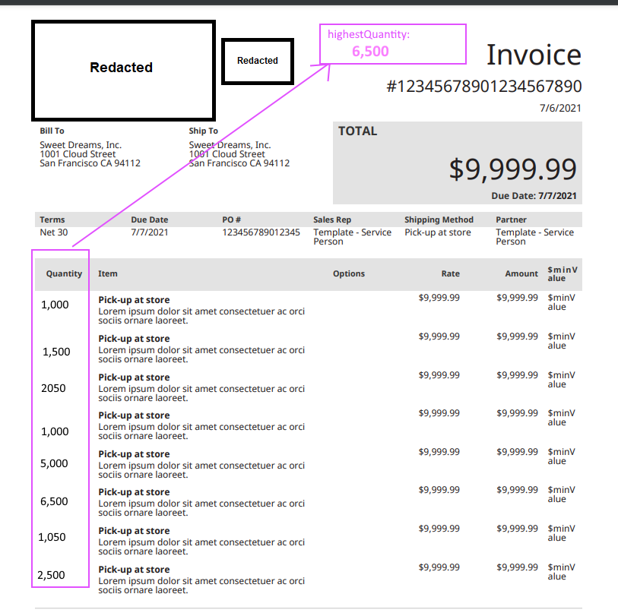Select the 2,500 quantity in last row
Screen dimensions: 618x616
point(51,575)
